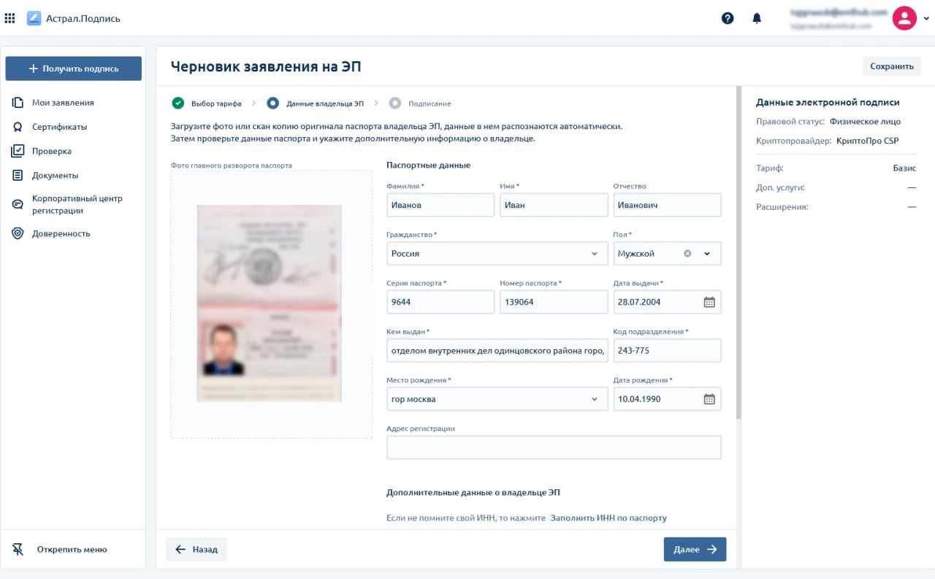This screenshot has height=579, width=935.
Task: Open the apps grid launcher icon
Action: [x=10, y=18]
